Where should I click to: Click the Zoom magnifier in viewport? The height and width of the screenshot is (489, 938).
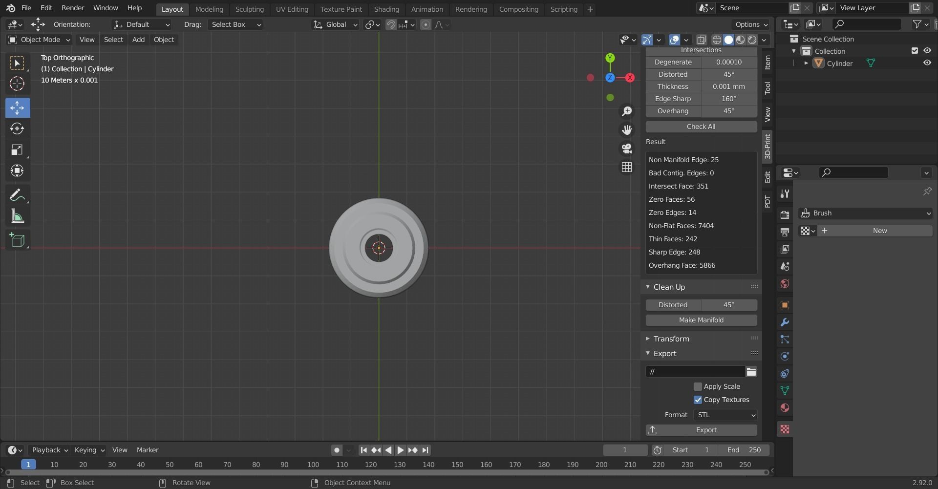pyautogui.click(x=626, y=111)
